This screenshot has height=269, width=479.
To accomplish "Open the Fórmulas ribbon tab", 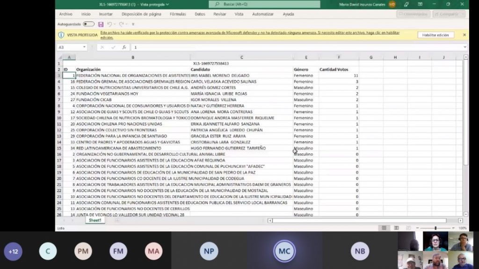I will [178, 14].
